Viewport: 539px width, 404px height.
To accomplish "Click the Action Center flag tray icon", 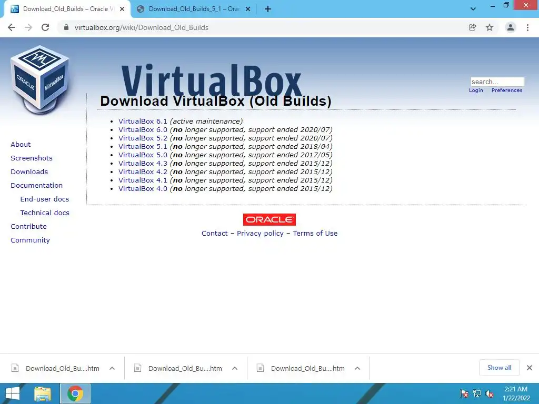I will click(464, 393).
